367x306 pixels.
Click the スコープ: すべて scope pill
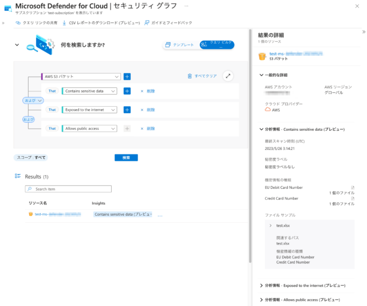[31, 157]
